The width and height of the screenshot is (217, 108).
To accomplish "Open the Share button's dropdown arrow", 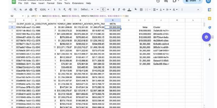I will pyautogui.click(x=200, y=1).
